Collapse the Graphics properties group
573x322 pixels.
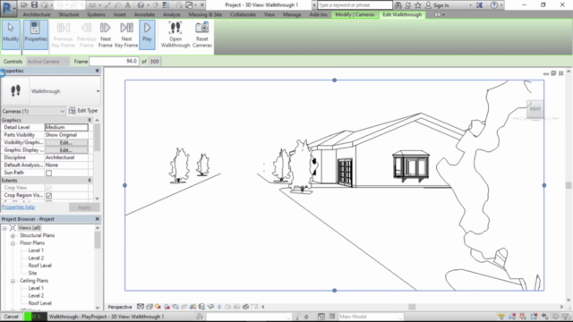pyautogui.click(x=90, y=120)
